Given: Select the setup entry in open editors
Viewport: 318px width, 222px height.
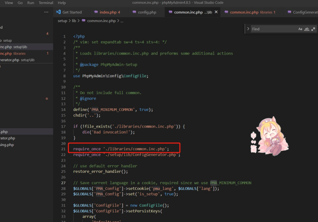Looking at the screenshot, I should point(26,41).
